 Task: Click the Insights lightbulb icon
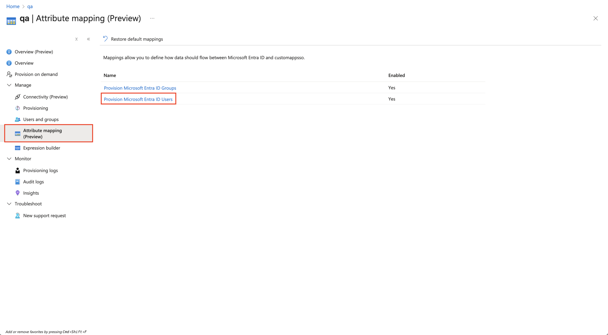coord(17,193)
